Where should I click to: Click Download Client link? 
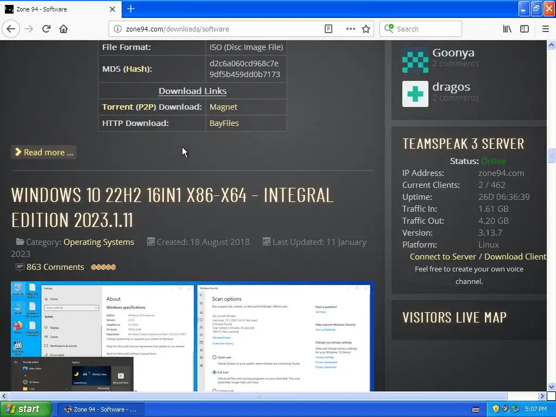pos(515,256)
